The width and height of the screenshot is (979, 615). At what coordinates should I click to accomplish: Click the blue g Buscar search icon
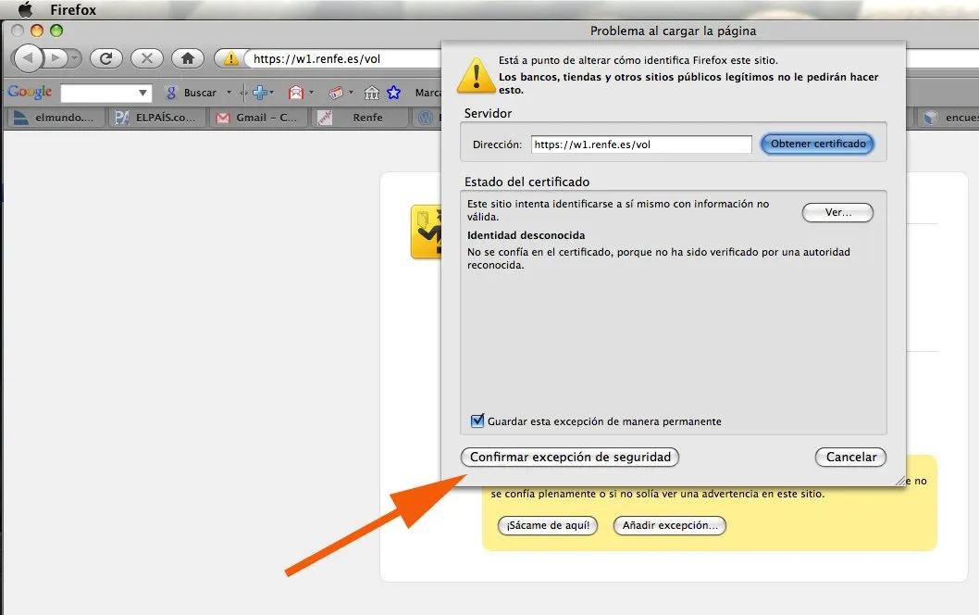(170, 93)
